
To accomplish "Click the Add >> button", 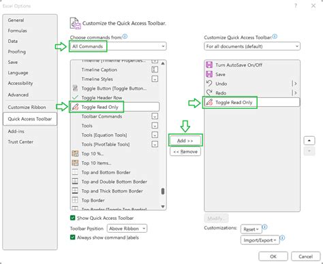I will (x=185, y=141).
